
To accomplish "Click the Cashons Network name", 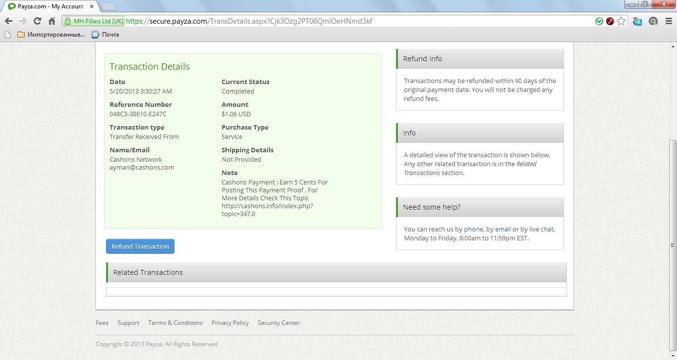I will pos(136,160).
